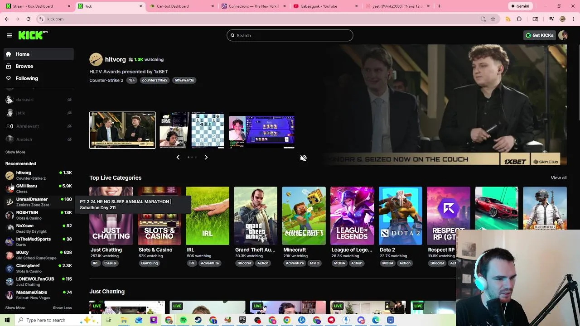Open the Gemini button in Chrome

point(520,6)
